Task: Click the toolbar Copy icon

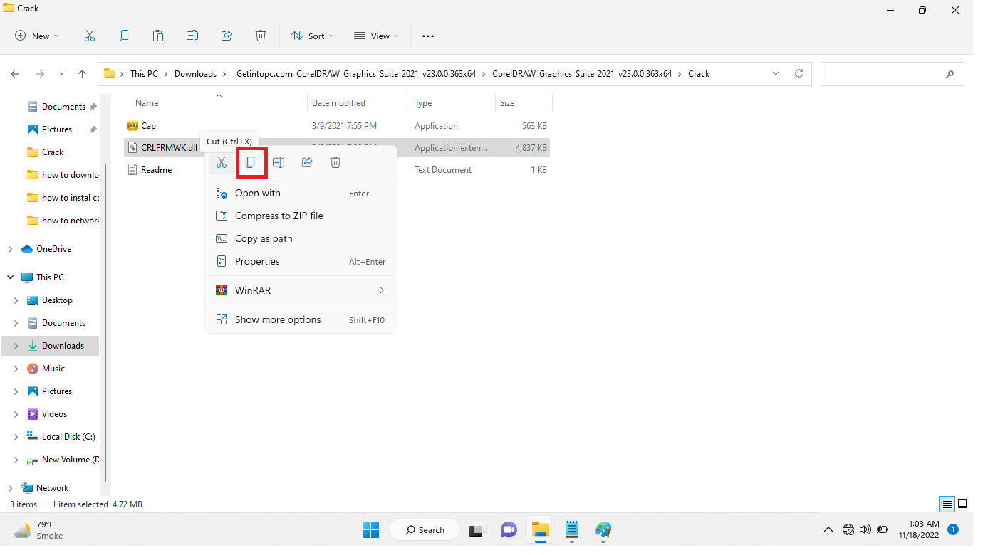Action: [124, 36]
